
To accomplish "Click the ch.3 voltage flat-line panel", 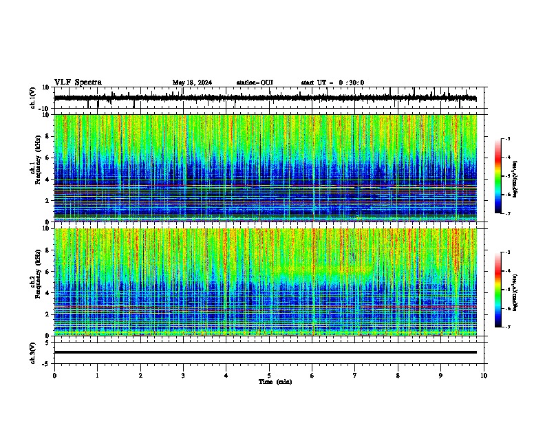I will click(270, 353).
